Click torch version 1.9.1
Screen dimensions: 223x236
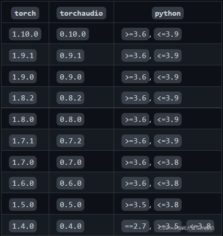click(23, 55)
